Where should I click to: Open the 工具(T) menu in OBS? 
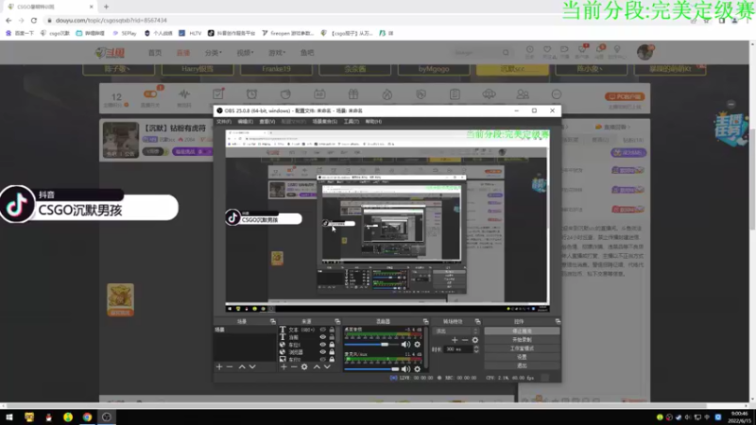tap(352, 122)
